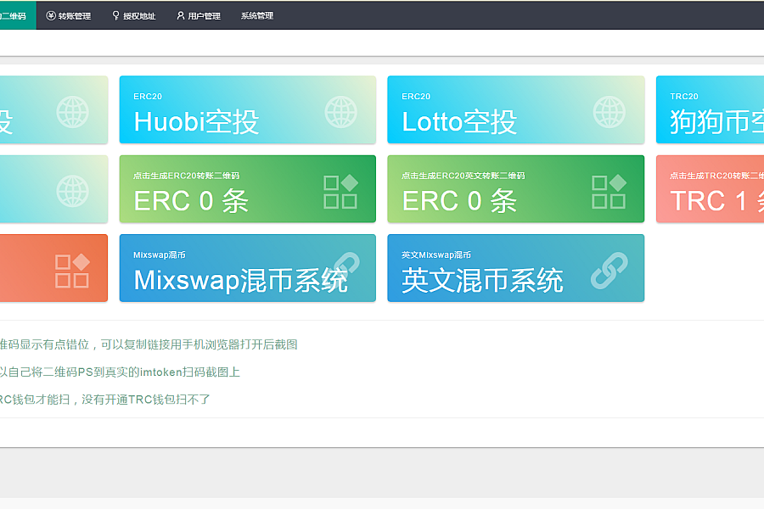Click the pin icon beside 授权地址
This screenshot has height=509, width=764.
pos(115,15)
